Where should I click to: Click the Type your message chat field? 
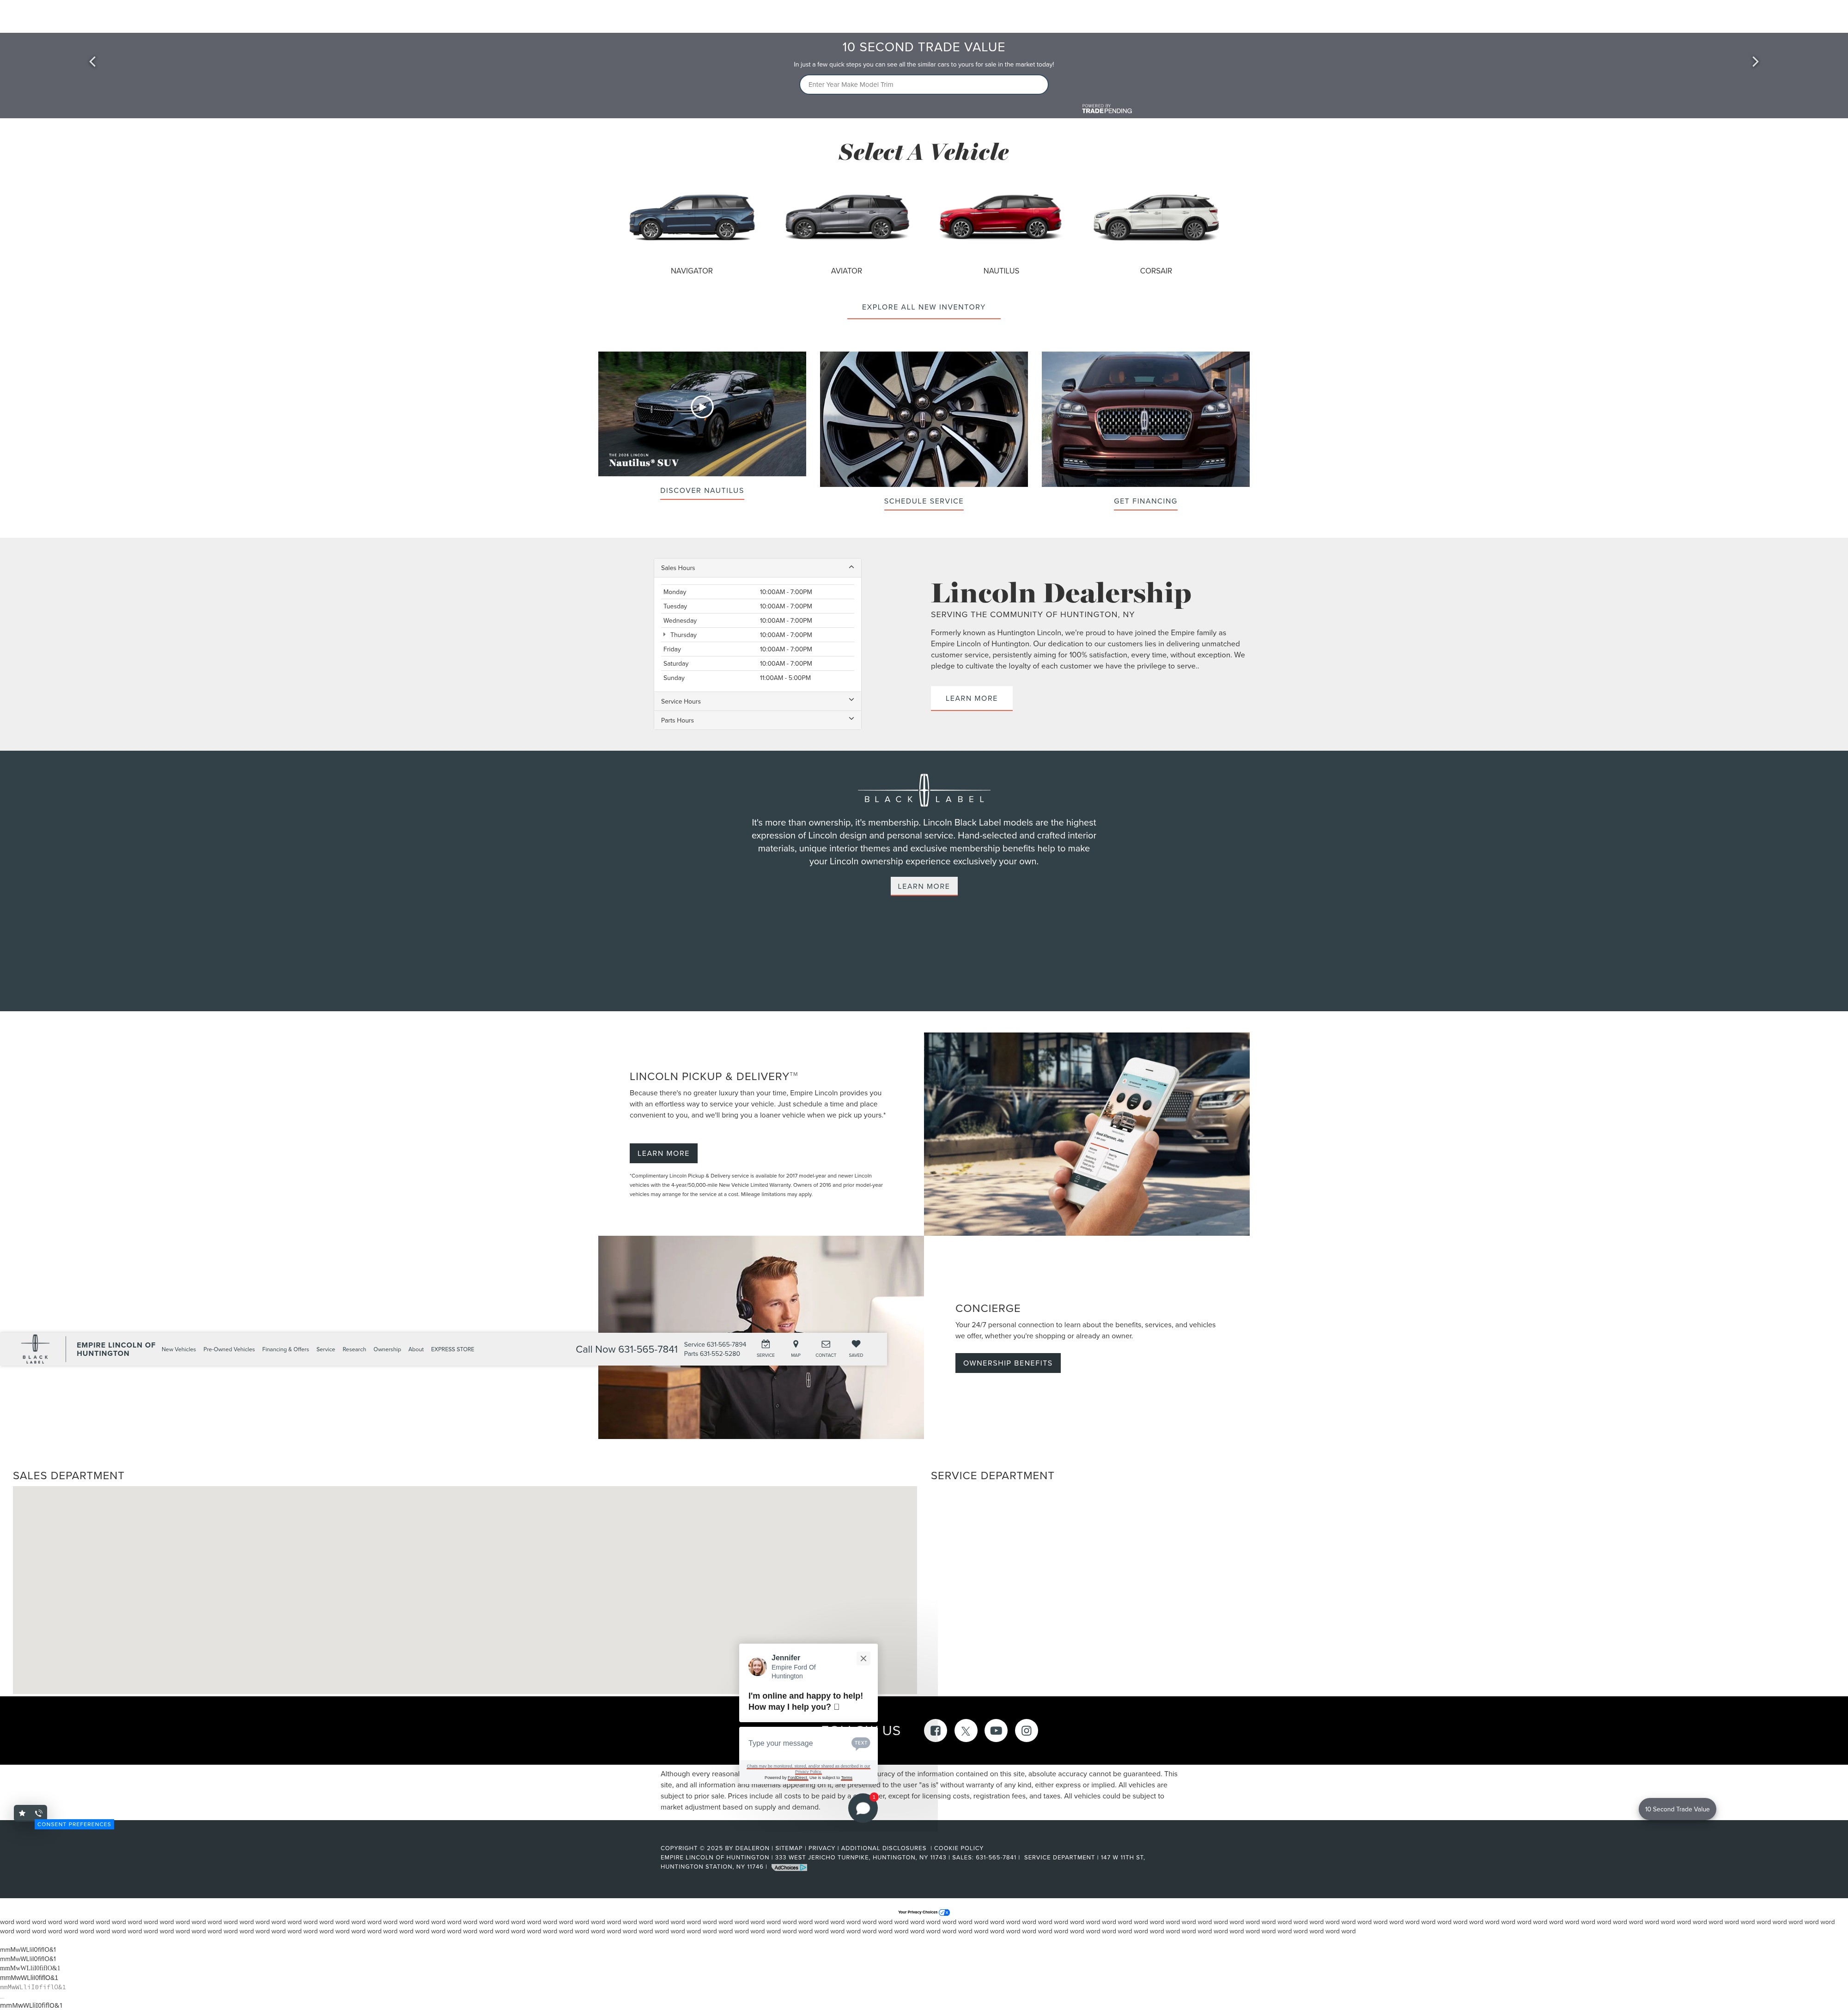[797, 1743]
